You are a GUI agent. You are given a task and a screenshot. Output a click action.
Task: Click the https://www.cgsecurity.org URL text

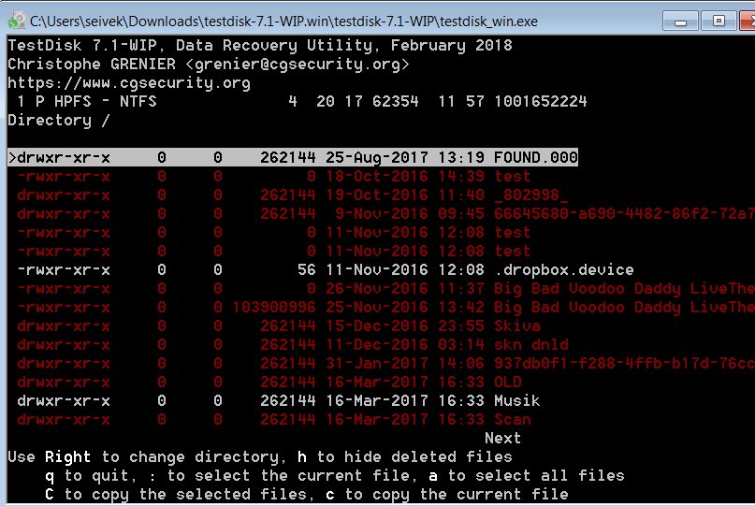pyautogui.click(x=129, y=83)
